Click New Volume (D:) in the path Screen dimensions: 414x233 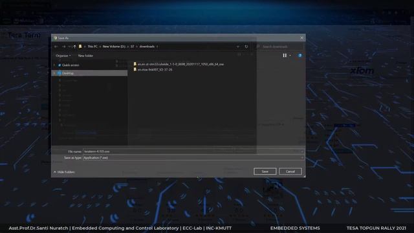click(x=114, y=47)
